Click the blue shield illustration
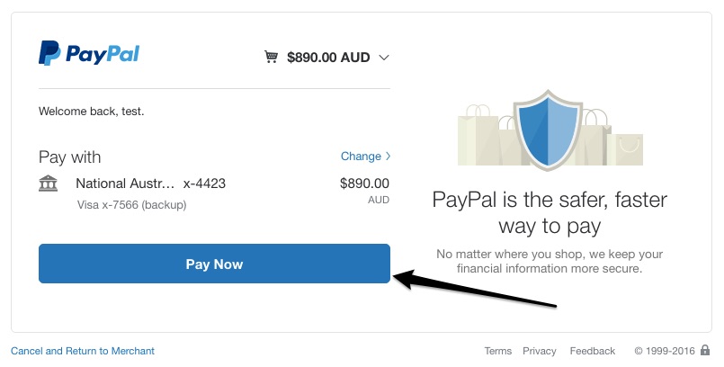Viewport: 724px width, 367px height. point(548,130)
